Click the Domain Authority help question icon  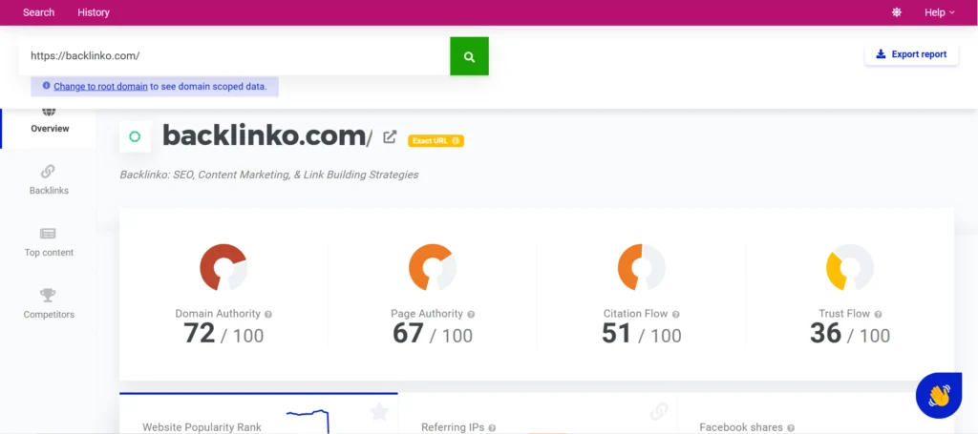[x=268, y=314]
